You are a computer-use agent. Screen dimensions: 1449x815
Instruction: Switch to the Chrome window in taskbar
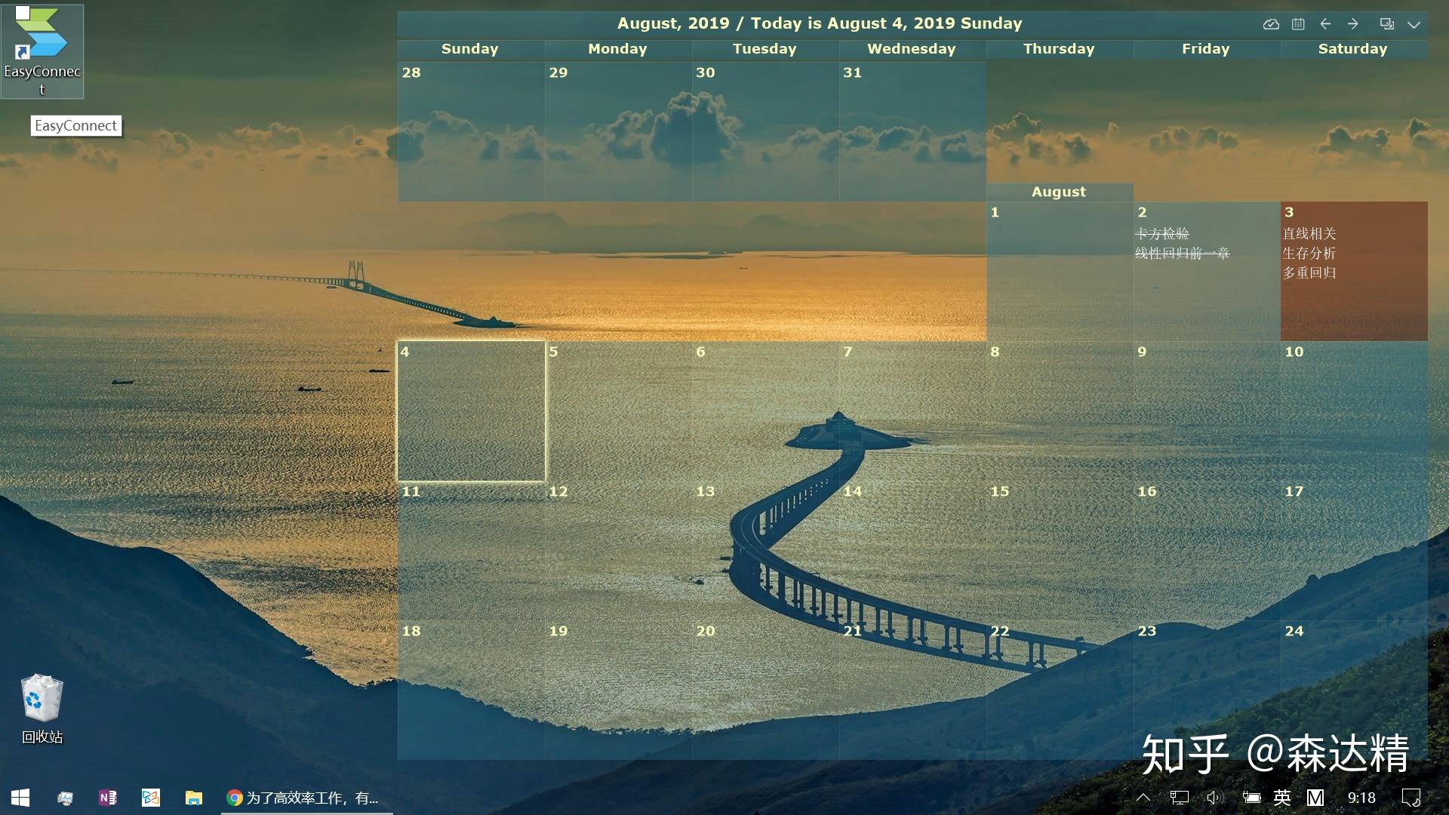[x=306, y=798]
